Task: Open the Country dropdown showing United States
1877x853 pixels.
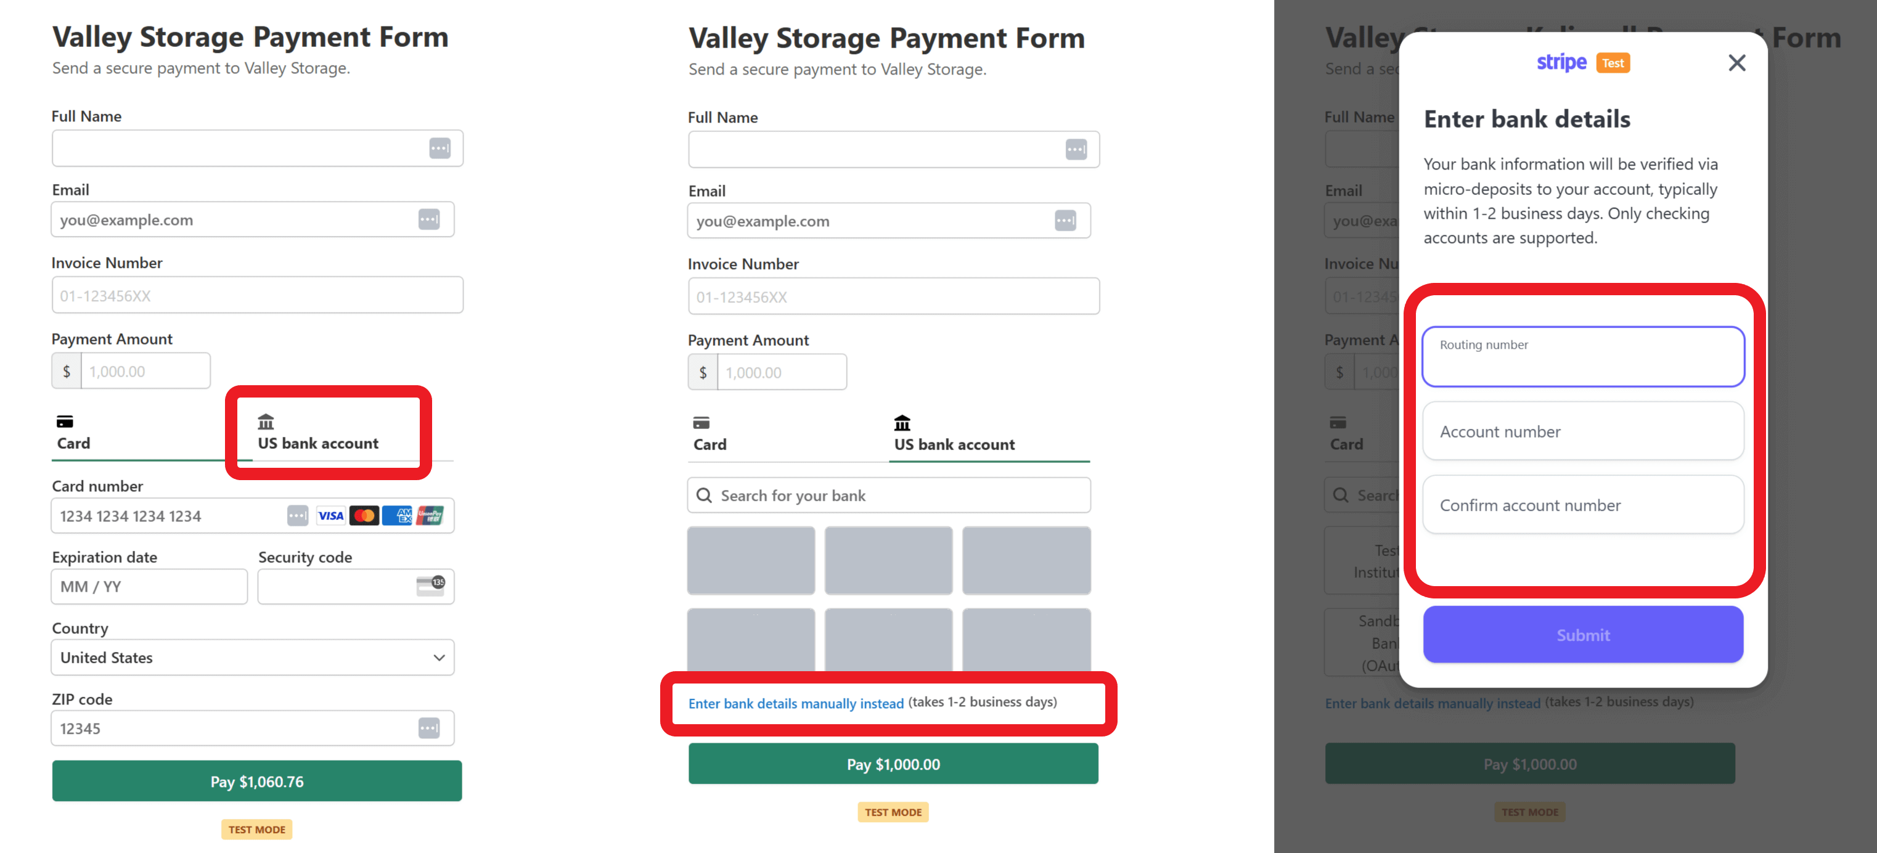Action: [252, 658]
